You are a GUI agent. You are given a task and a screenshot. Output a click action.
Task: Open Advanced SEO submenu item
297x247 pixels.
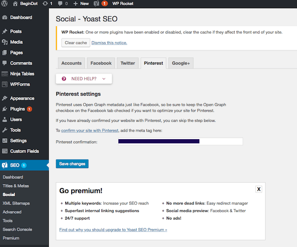pos(12,212)
